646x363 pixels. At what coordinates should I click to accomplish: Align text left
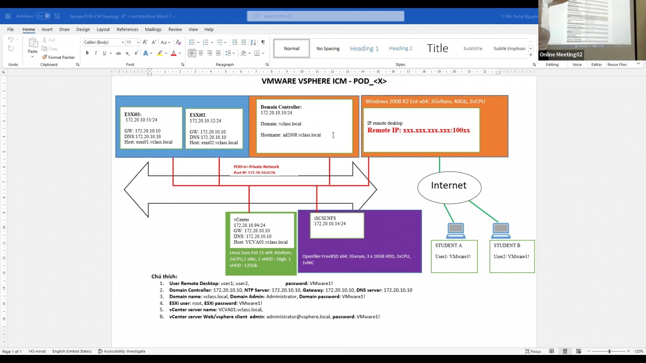pos(192,53)
